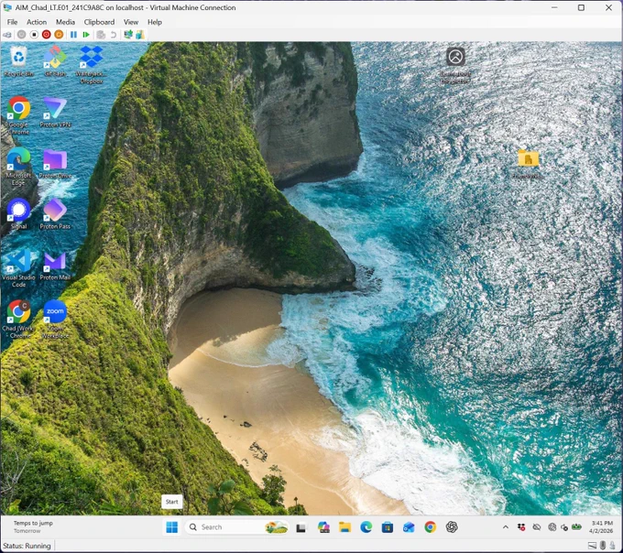
Task: Open Outlook from the taskbar
Action: 409,527
